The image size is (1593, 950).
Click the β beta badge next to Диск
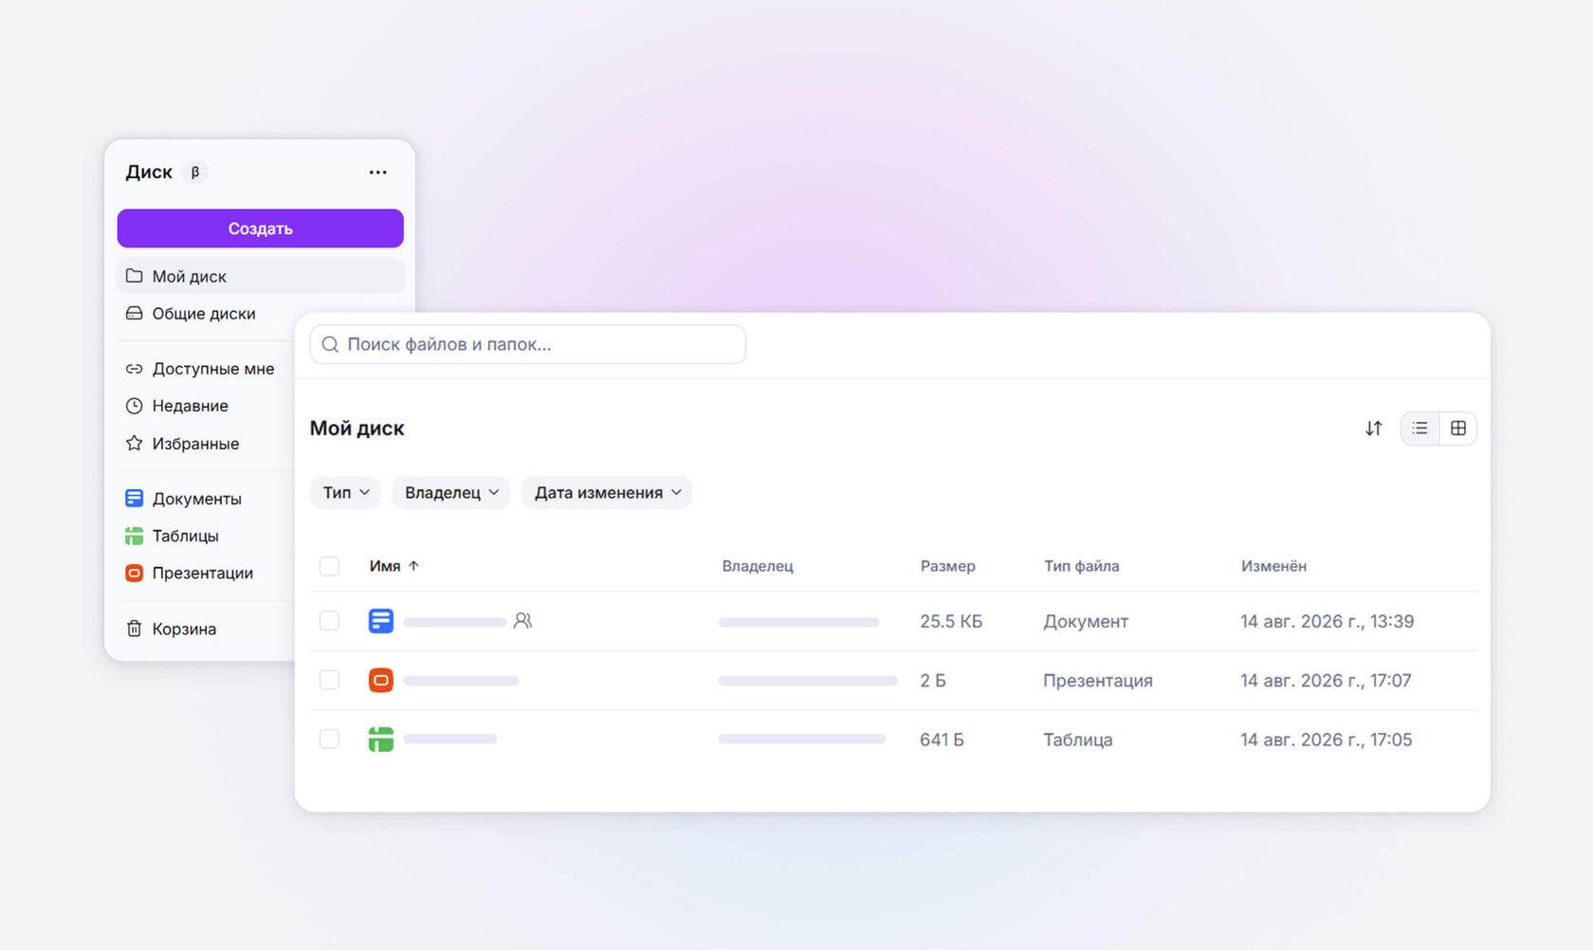[x=194, y=172]
